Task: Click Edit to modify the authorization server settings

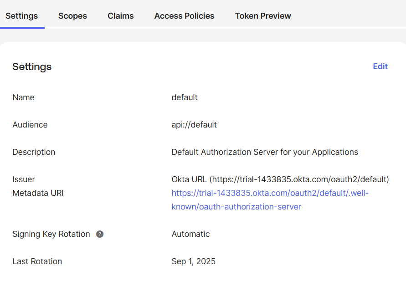Action: click(x=380, y=66)
